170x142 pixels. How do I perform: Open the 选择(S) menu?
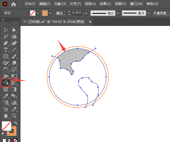coord(90,4)
